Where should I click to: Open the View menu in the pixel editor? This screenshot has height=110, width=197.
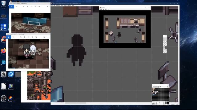tap(62, 5)
